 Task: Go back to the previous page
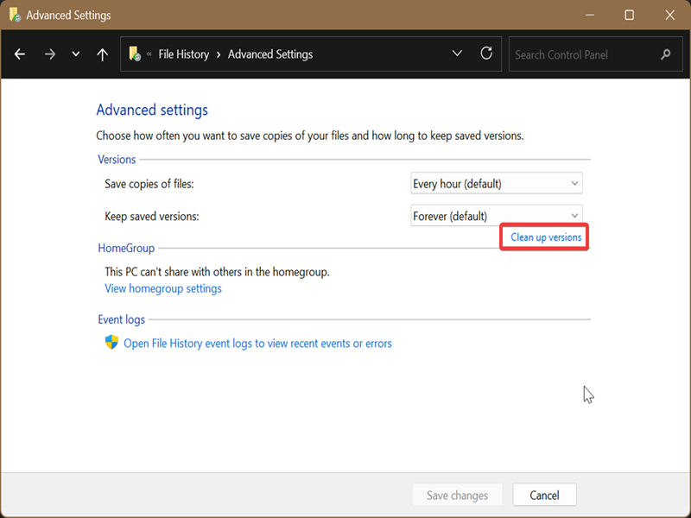point(20,54)
